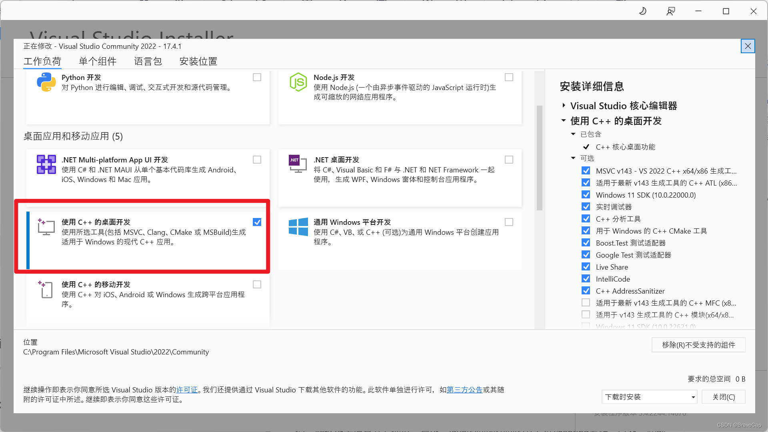The image size is (768, 432).
Task: Collapse 使用 C++ 的桌面开发 details node
Action: (564, 120)
